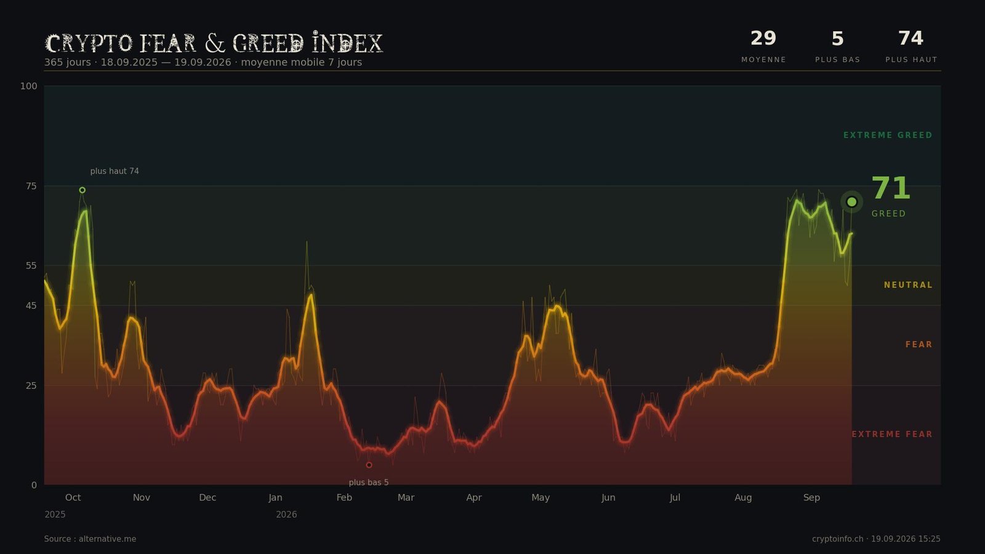Image resolution: width=985 pixels, height=554 pixels.
Task: Click the NEUTRAL zone label
Action: 908,285
